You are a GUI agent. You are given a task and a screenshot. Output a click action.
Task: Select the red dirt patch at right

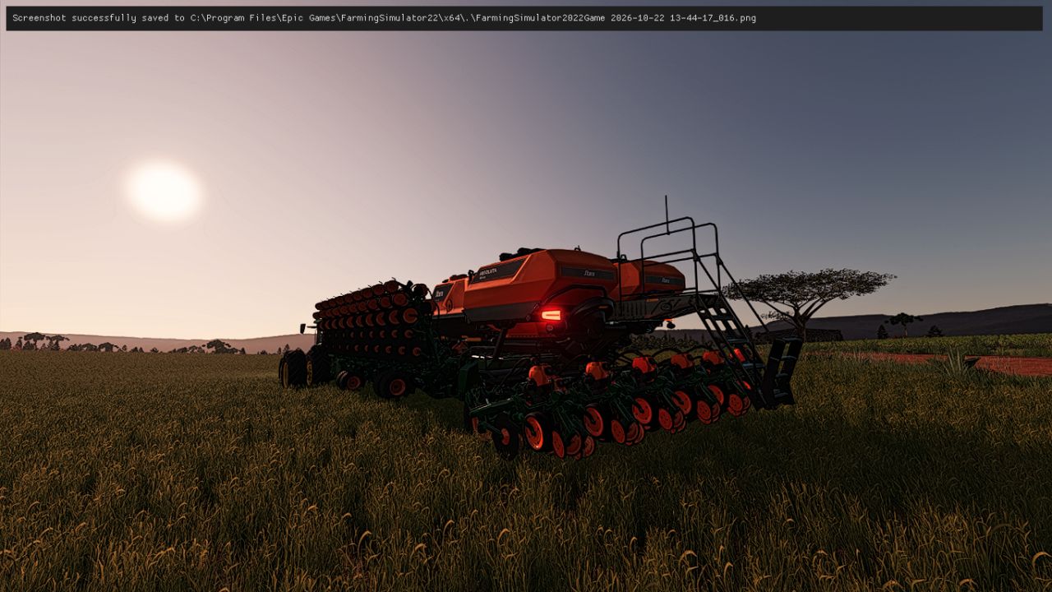coord(945,362)
